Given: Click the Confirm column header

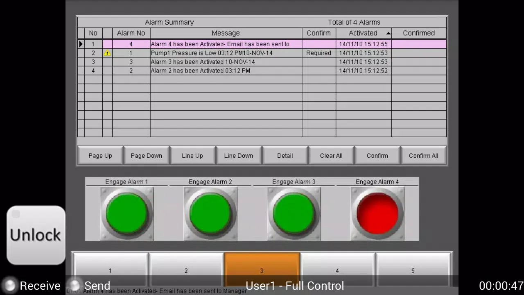Looking at the screenshot, I should coord(318,33).
